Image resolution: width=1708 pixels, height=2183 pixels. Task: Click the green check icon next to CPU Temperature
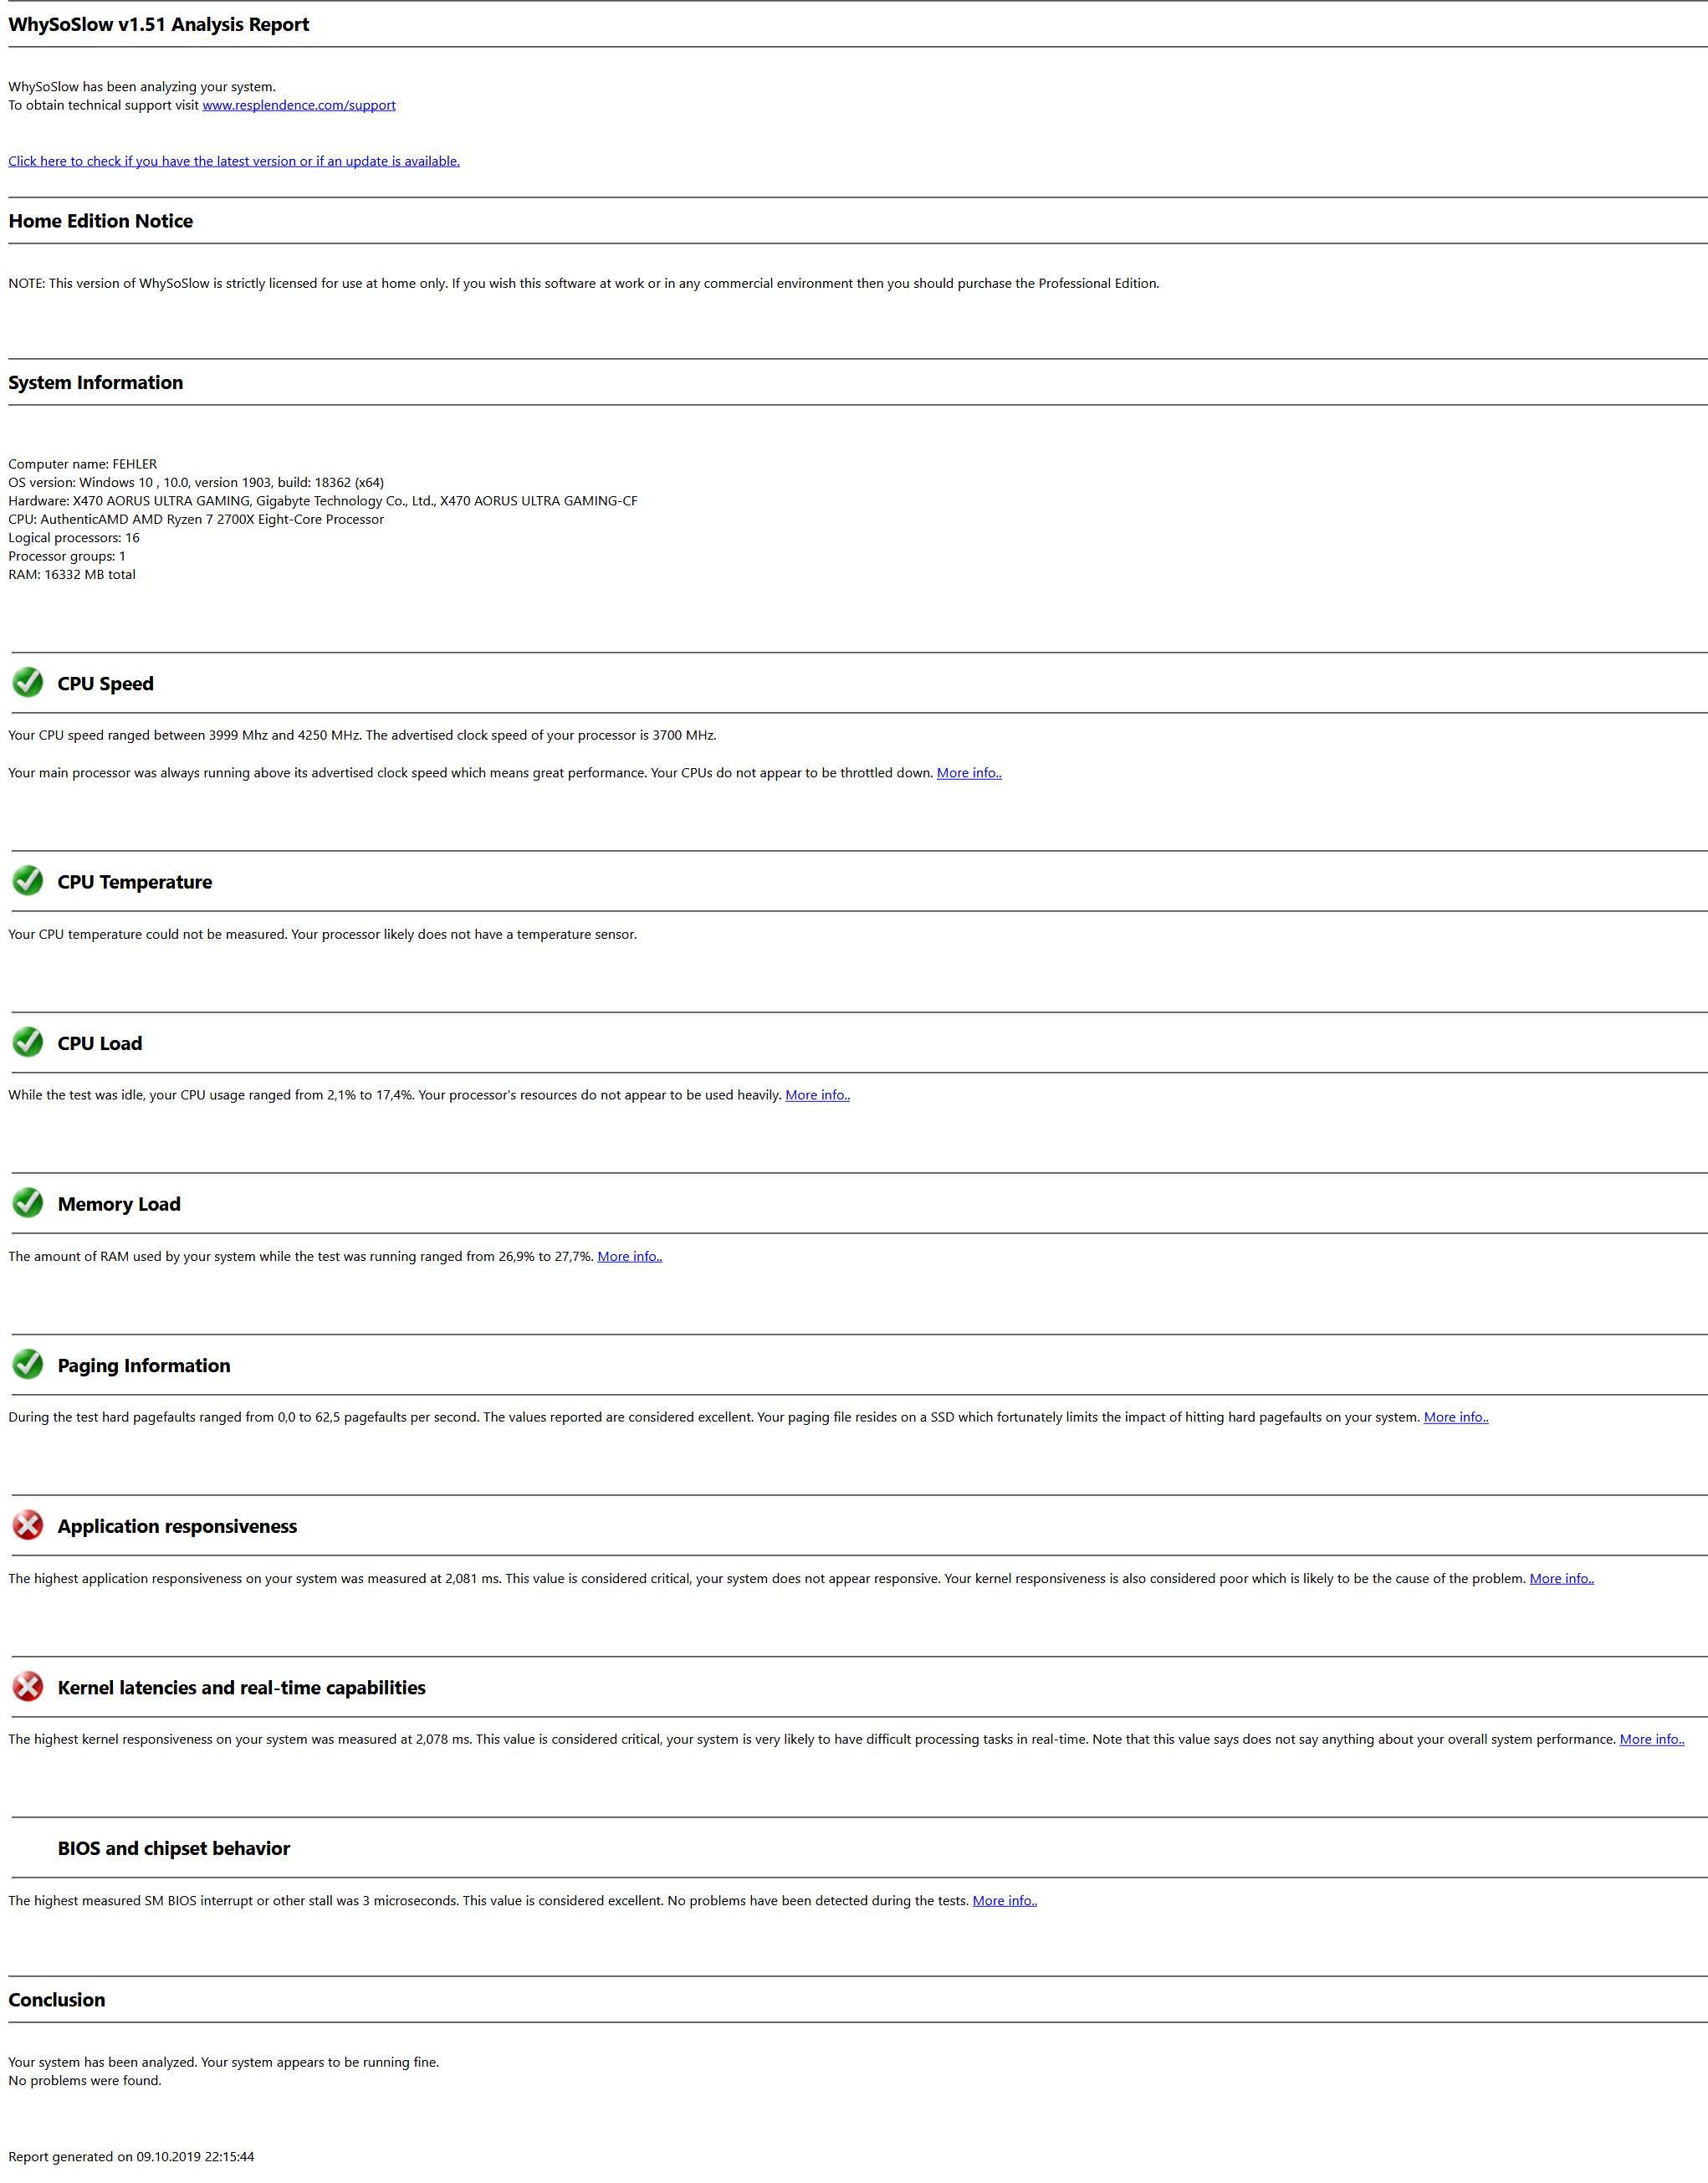[x=28, y=880]
